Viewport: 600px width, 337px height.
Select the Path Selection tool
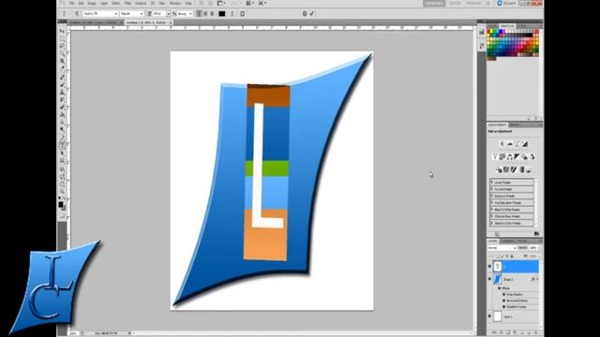tap(63, 153)
